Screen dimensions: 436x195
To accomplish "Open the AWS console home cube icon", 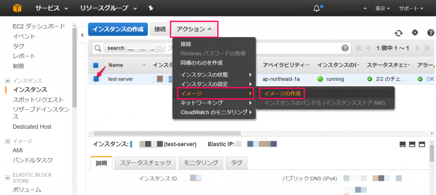I will 16,8.
